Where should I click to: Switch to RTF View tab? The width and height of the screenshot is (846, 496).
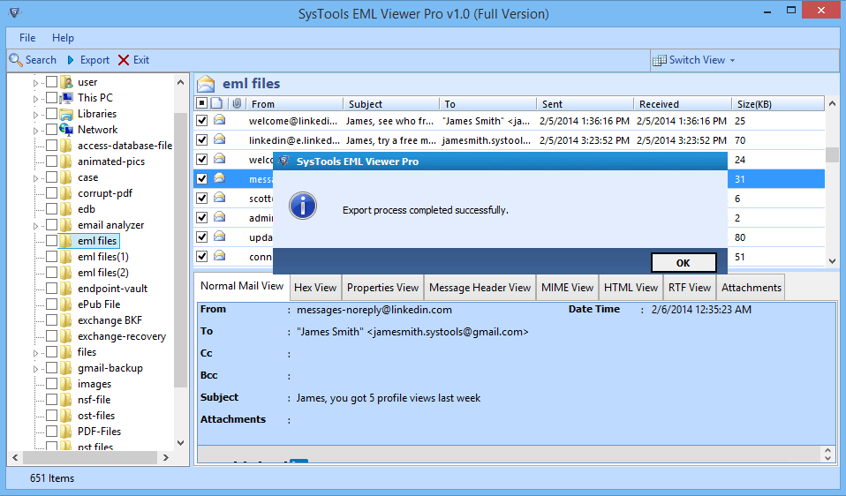tap(690, 288)
